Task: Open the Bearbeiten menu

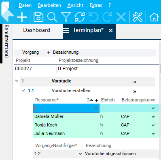Action: tap(49, 5)
